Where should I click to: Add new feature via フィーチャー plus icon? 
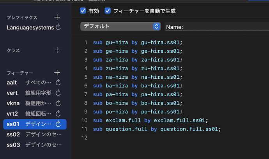[57, 73]
